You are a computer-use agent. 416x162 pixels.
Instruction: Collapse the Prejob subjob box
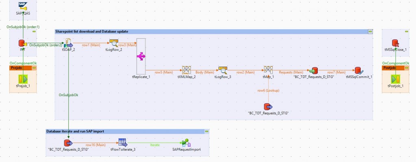pos(34,68)
